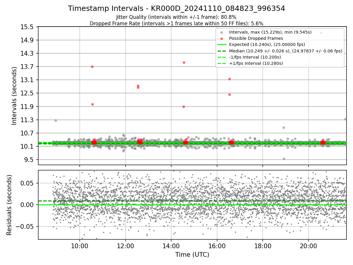
Task: Select the '20:00' x-axis tick label
Action: [x=308, y=246]
